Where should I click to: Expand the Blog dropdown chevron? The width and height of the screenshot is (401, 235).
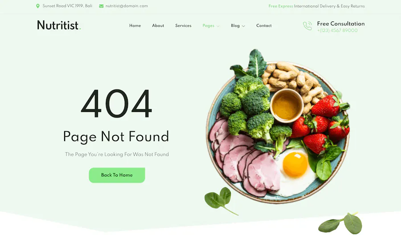[243, 26]
